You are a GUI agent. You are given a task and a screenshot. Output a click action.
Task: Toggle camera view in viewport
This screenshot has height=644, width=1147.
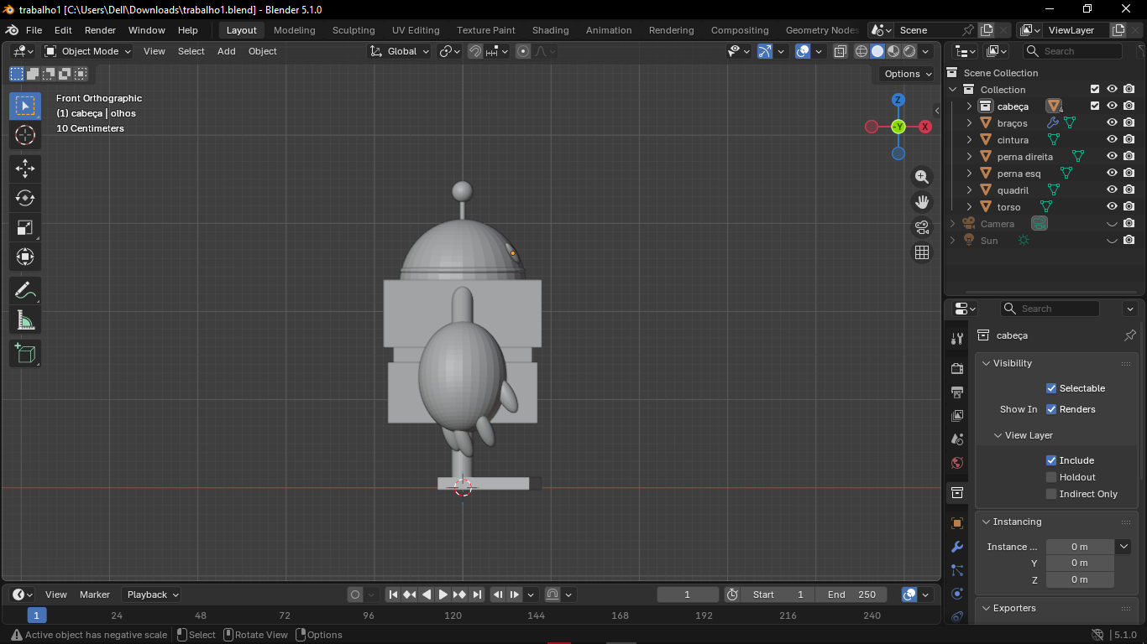[922, 227]
